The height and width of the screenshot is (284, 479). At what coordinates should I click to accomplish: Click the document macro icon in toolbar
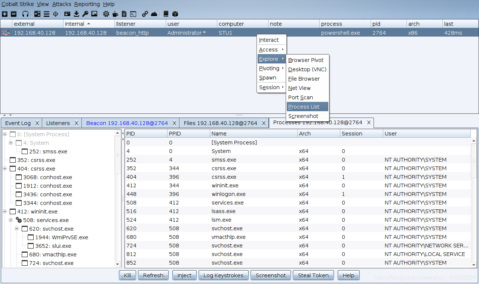[124, 14]
